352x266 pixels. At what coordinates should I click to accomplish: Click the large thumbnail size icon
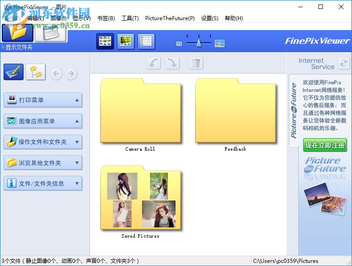[x=219, y=44]
